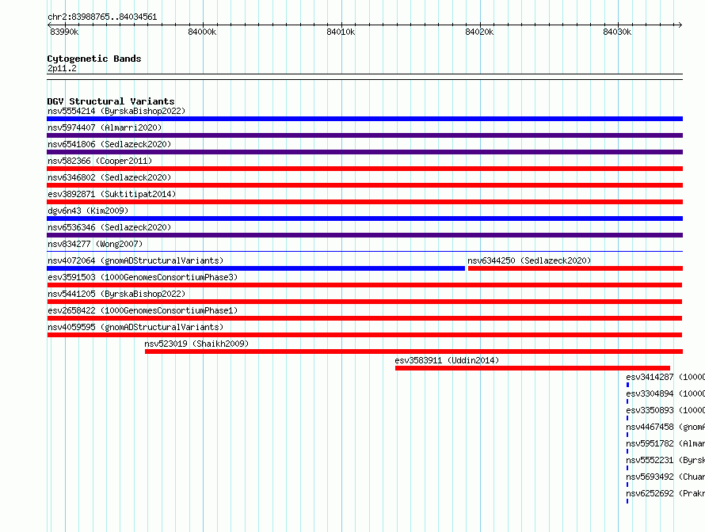Click the nsv6346802 red variant bar

point(364,185)
